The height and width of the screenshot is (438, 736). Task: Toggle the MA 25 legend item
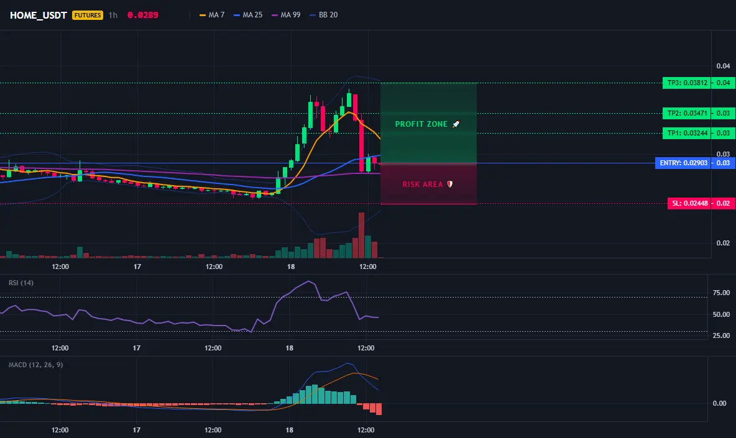coord(248,15)
